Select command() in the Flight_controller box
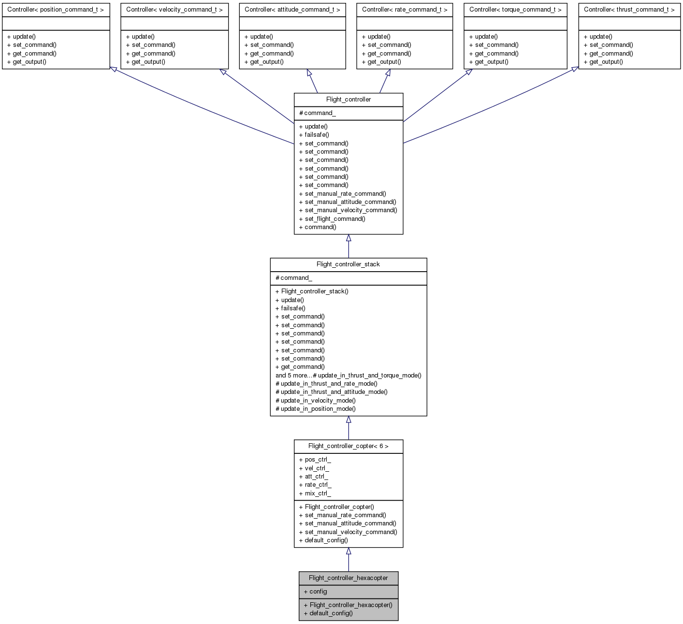The width and height of the screenshot is (683, 624). [318, 227]
